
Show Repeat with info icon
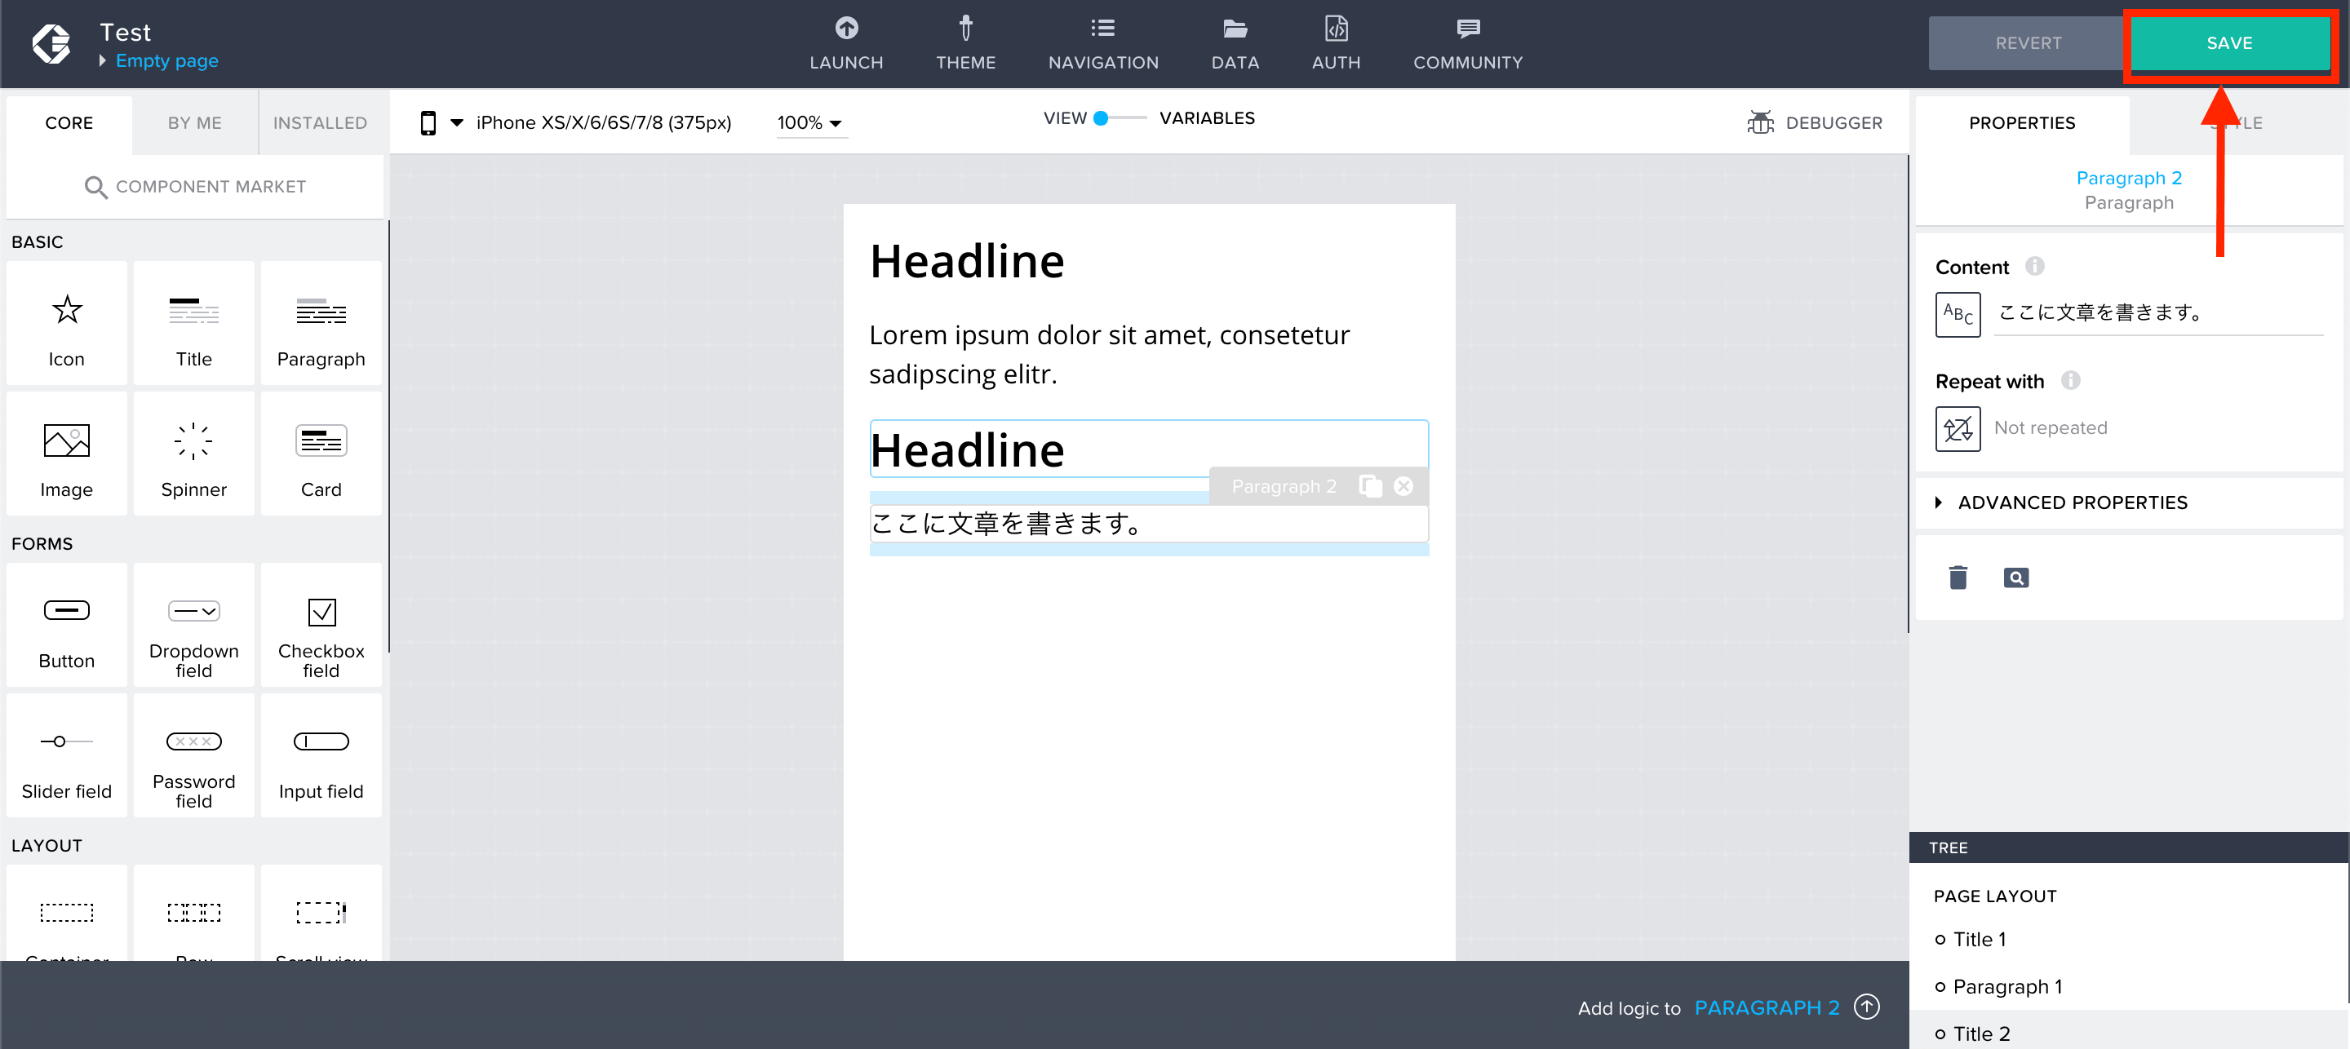(2070, 380)
